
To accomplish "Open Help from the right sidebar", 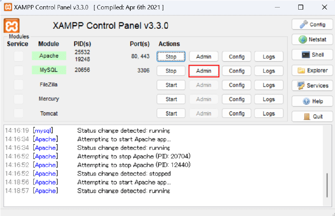I will click(312, 101).
